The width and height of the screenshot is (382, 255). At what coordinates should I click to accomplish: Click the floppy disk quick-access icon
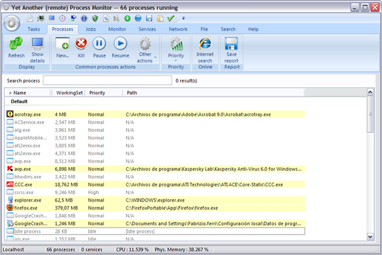point(149,18)
